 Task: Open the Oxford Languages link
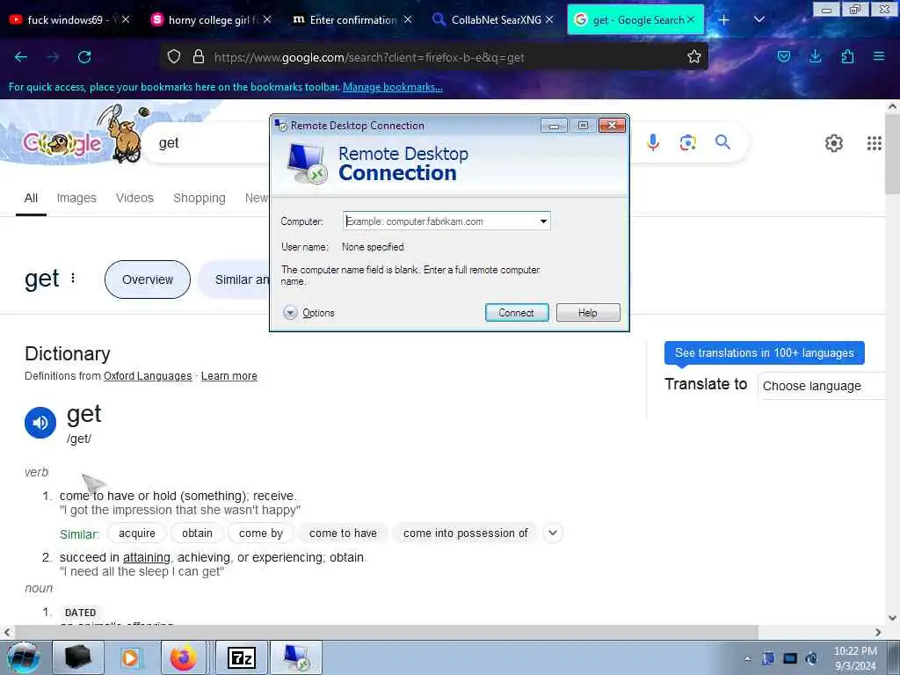pos(148,376)
